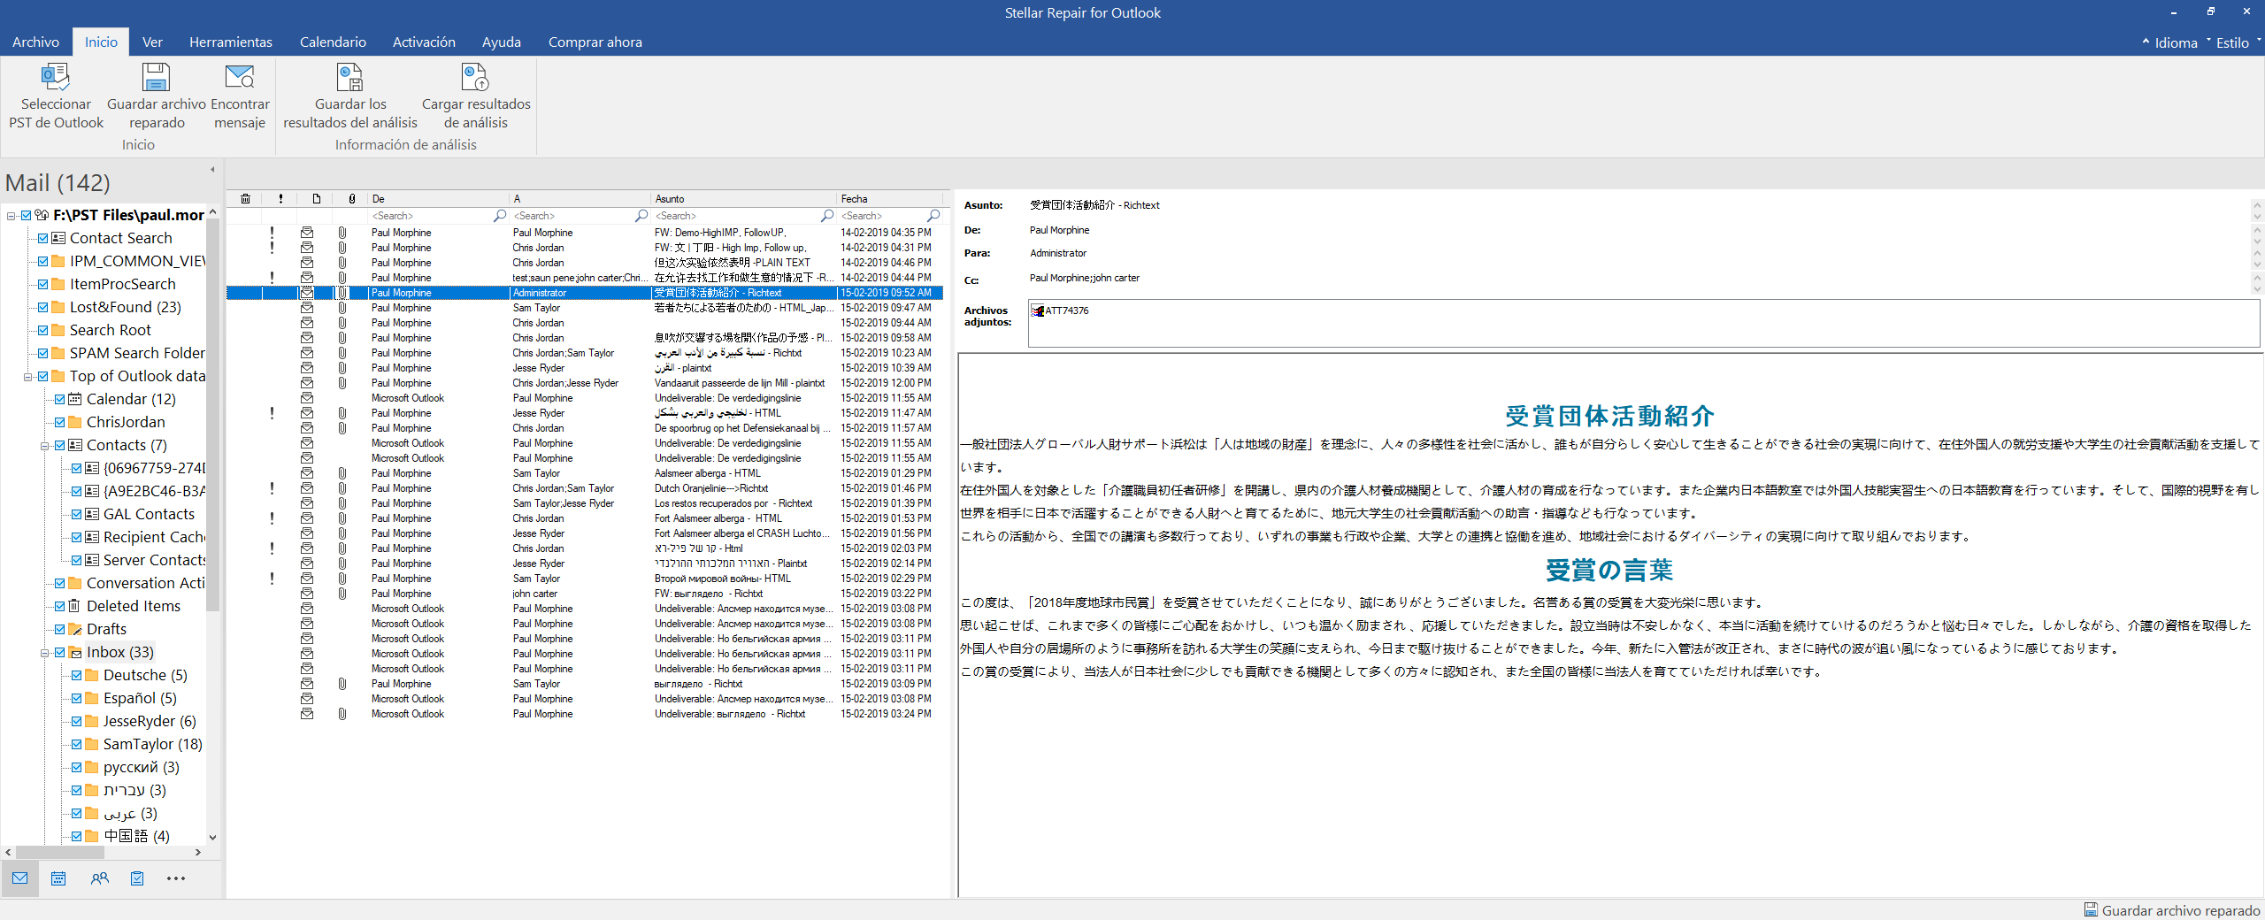Click search icon in Asunto filter
The height and width of the screenshot is (920, 2265).
(827, 216)
